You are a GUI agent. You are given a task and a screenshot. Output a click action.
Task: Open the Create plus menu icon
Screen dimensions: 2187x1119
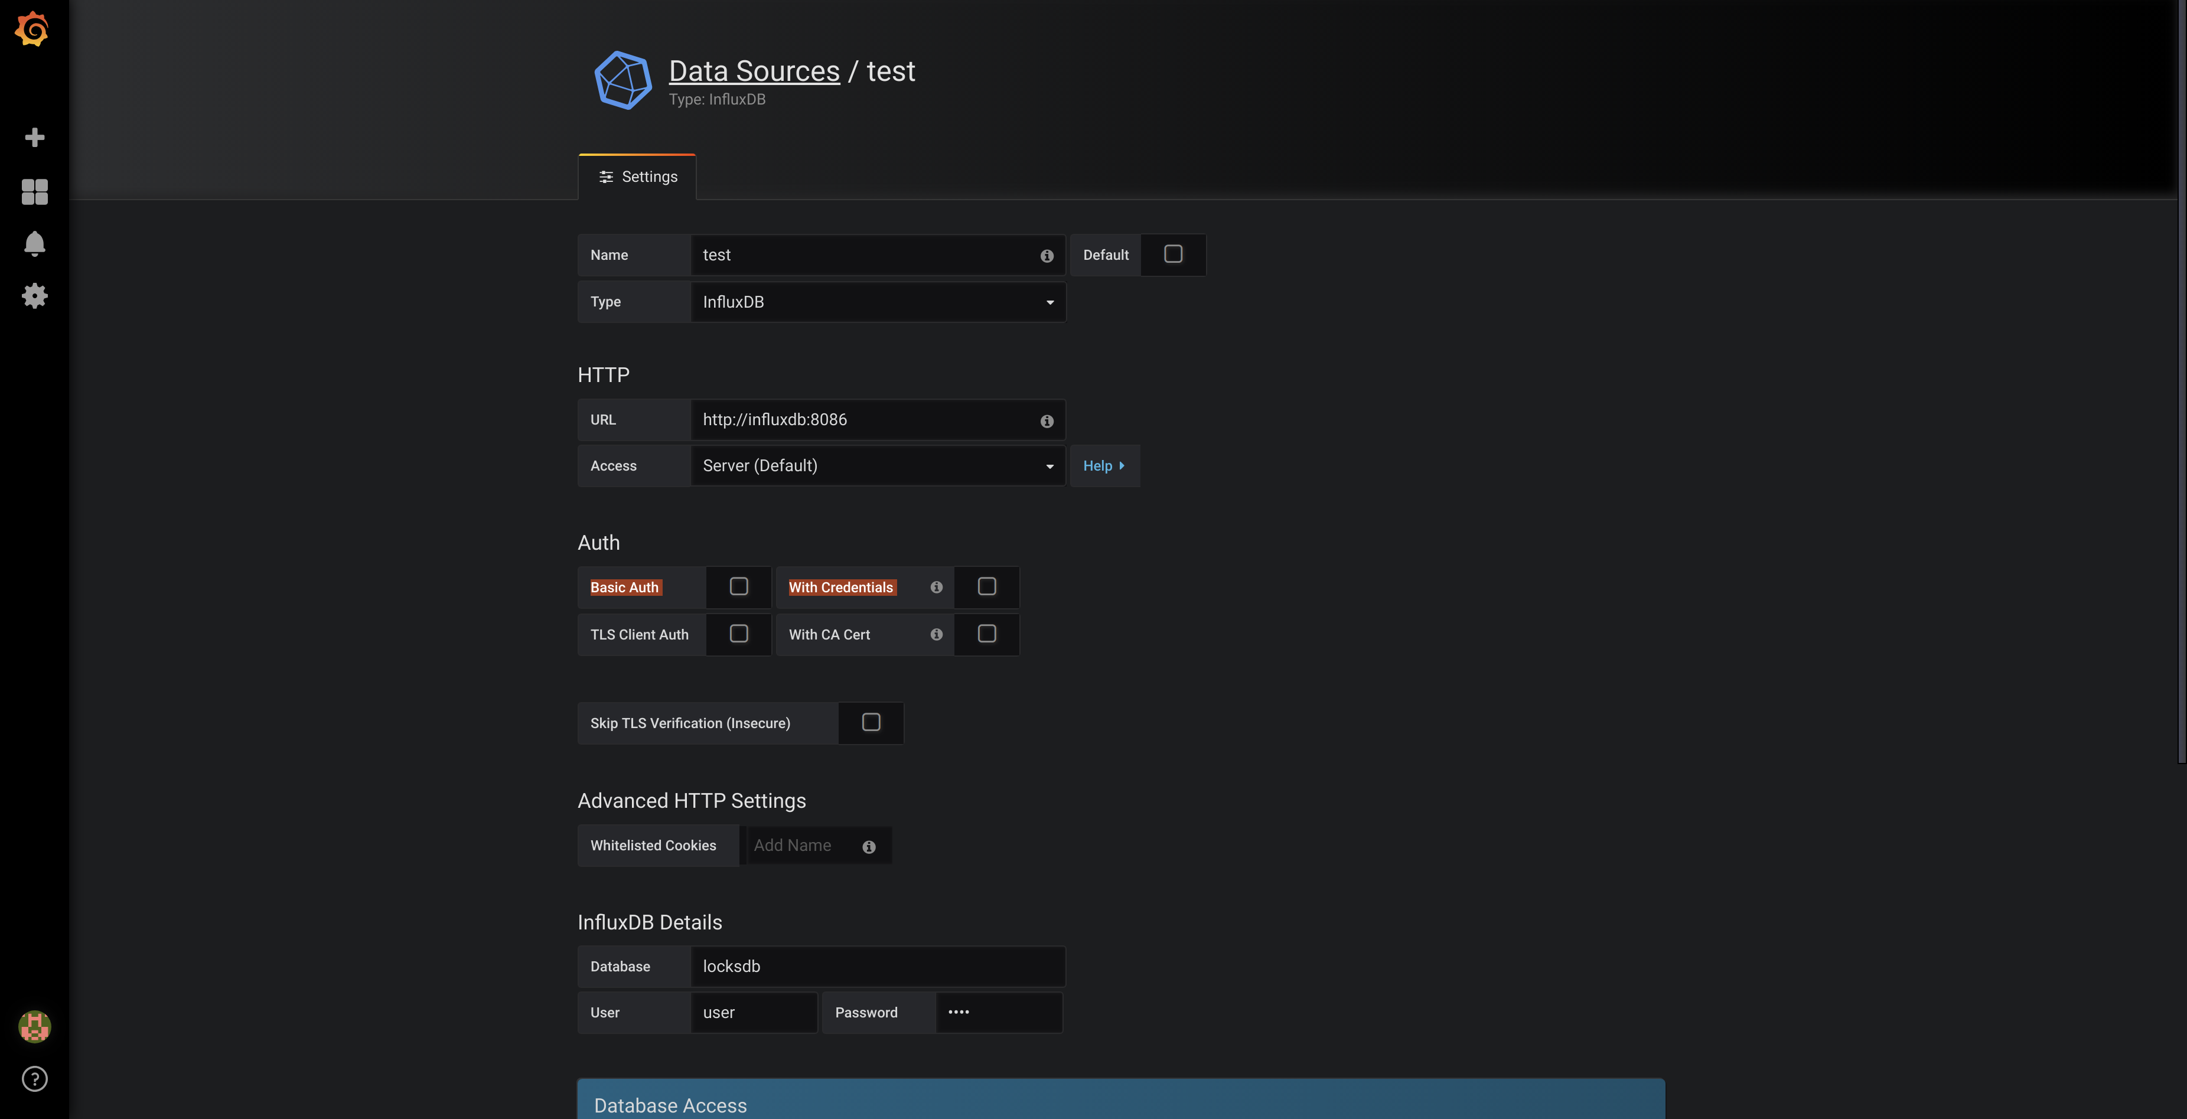click(34, 138)
